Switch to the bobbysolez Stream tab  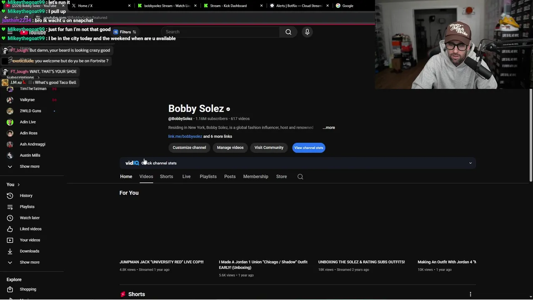167,6
